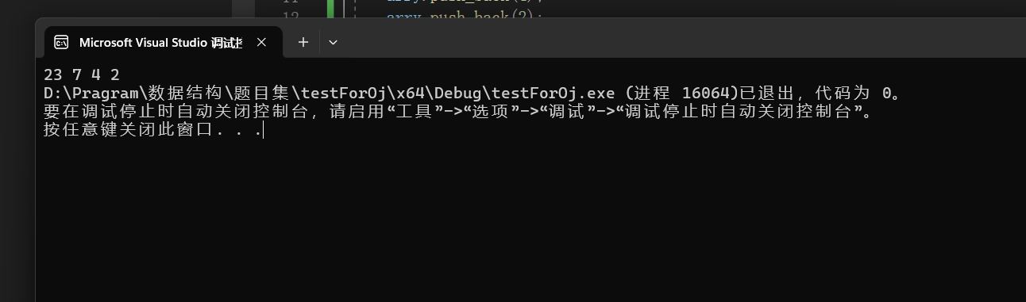Click the green change marker in editor margin
The height and width of the screenshot is (302, 1026).
330,10
